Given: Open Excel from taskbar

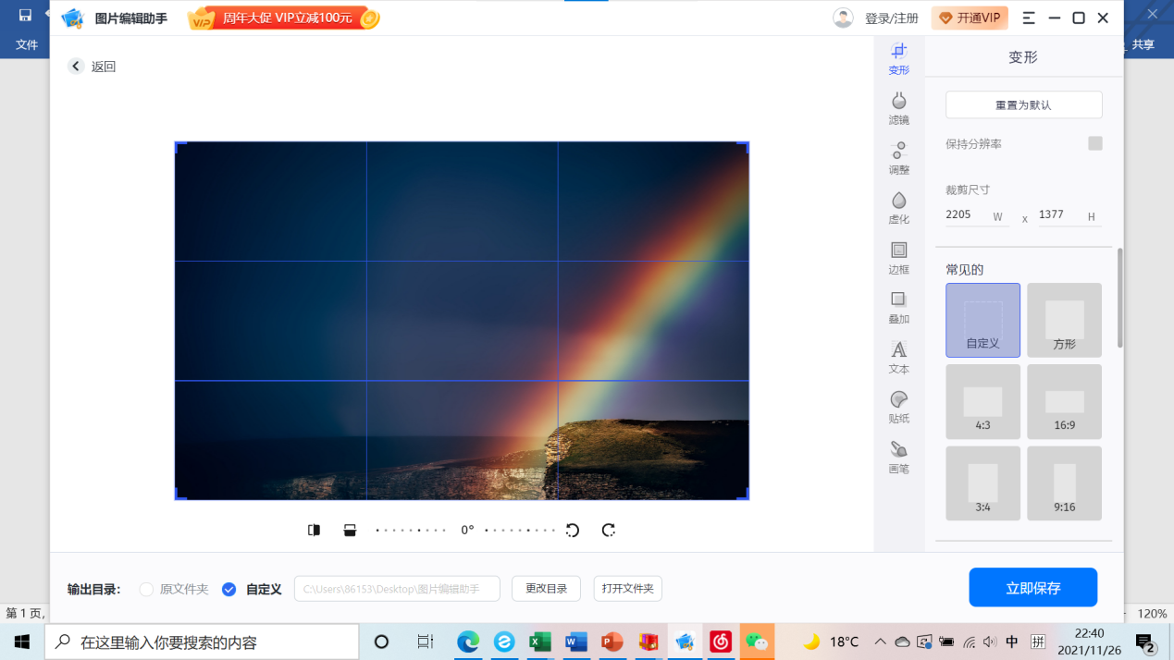Looking at the screenshot, I should tap(540, 642).
